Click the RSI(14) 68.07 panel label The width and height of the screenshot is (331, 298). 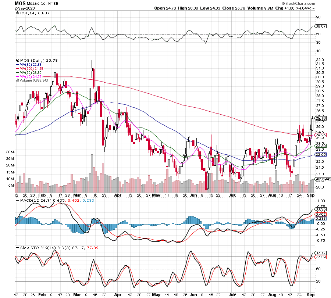(x=35, y=13)
